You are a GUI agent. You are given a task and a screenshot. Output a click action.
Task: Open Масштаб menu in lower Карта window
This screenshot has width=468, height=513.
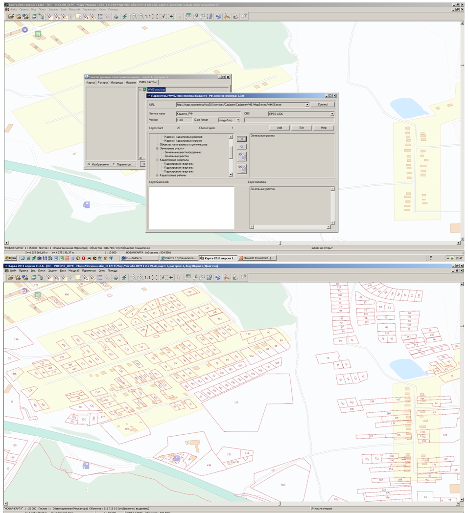[x=74, y=270]
